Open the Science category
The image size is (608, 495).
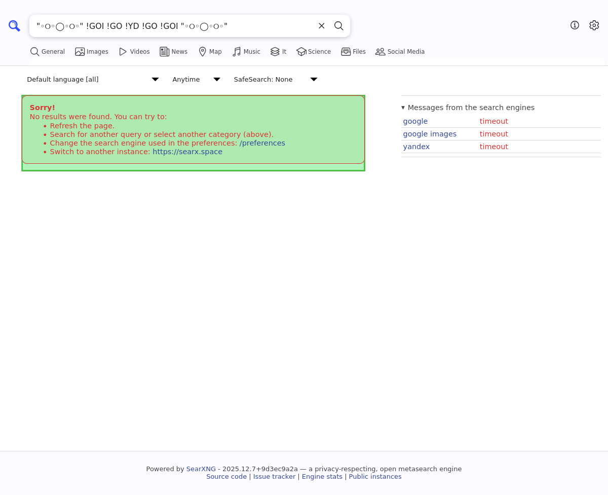[x=314, y=52]
